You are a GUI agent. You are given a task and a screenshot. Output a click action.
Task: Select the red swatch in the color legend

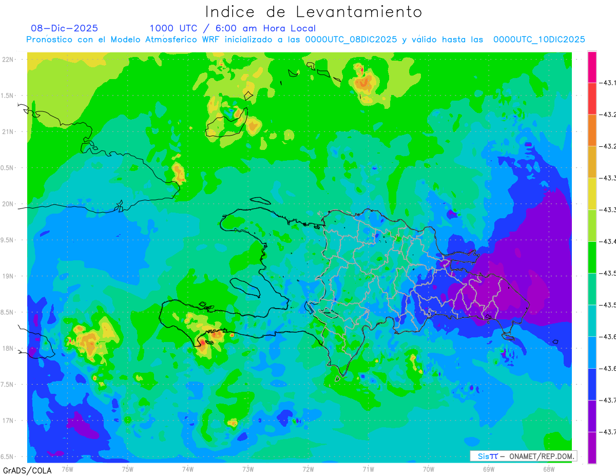(x=592, y=99)
